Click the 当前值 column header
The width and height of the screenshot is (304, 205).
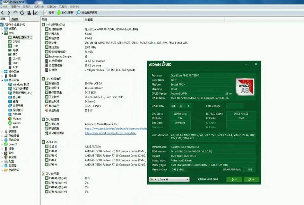click(154, 19)
